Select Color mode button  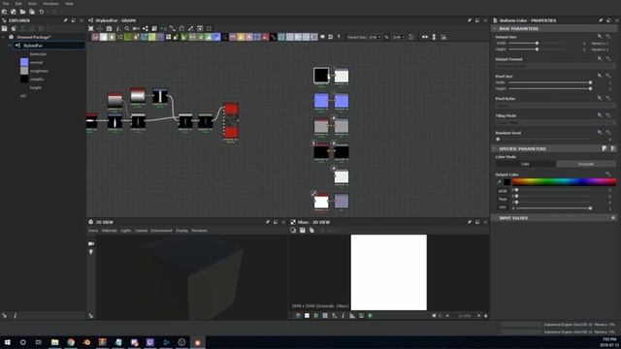click(525, 164)
